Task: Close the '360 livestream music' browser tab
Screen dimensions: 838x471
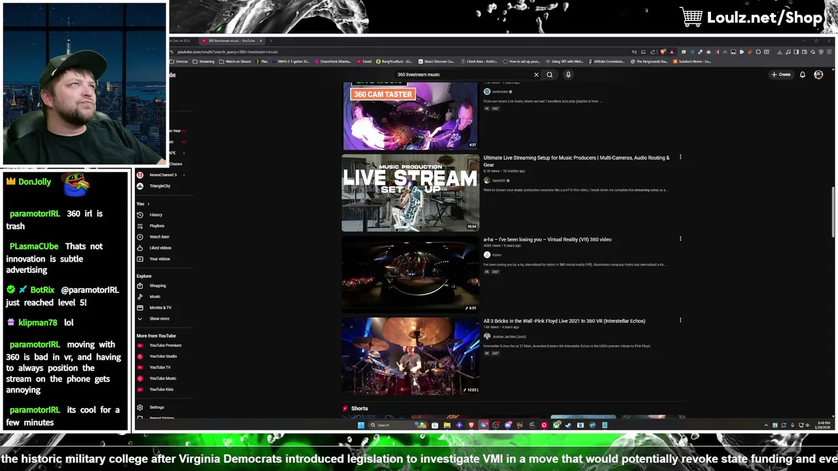Action: click(x=261, y=41)
